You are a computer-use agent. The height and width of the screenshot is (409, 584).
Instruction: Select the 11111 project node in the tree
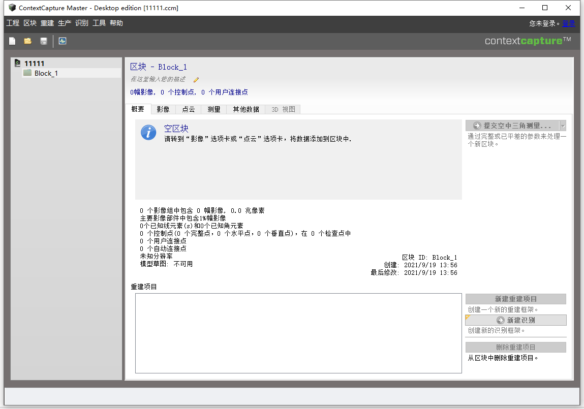point(34,64)
